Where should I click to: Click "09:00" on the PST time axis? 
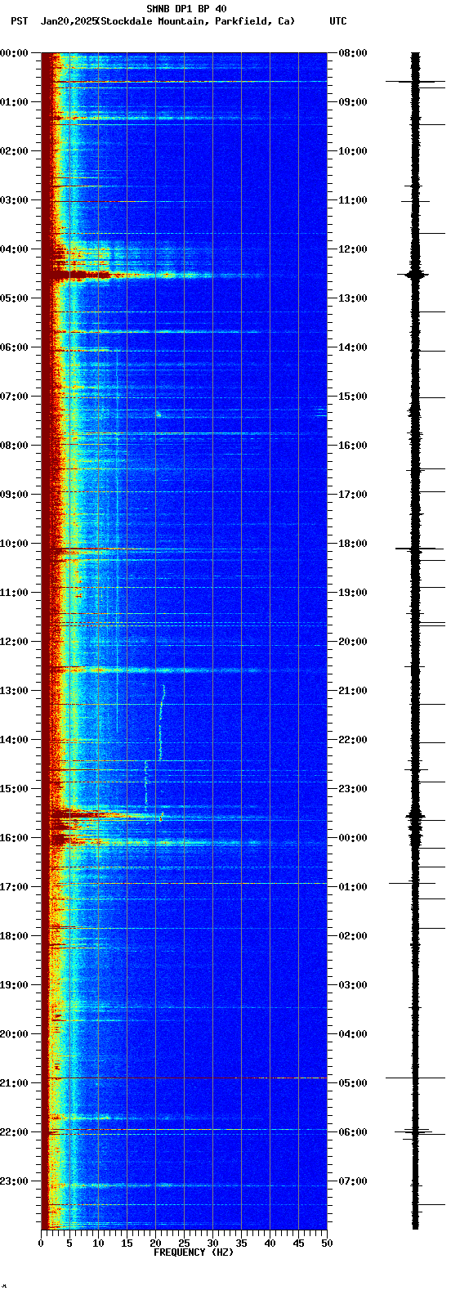14,495
